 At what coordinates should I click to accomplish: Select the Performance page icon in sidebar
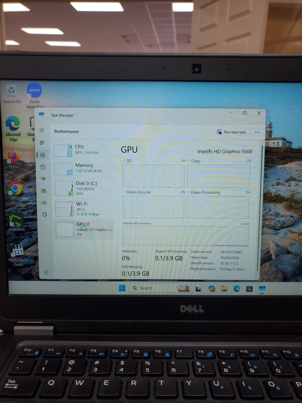pyautogui.click(x=43, y=155)
